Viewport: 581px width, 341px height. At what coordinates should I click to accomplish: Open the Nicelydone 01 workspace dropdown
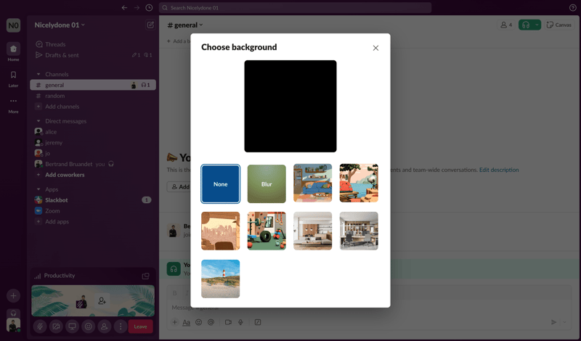pos(60,25)
